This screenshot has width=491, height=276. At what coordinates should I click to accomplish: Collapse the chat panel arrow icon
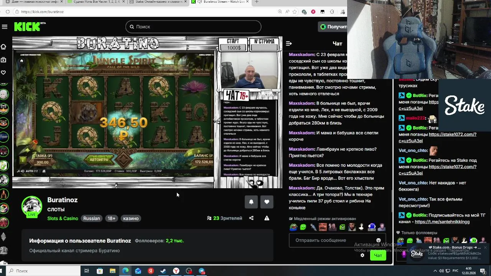(289, 44)
